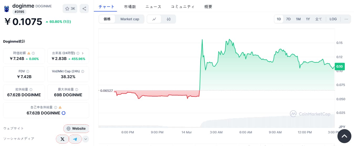
Task: Switch to candlestick chart icon
Action: click(168, 19)
